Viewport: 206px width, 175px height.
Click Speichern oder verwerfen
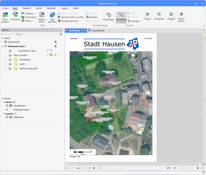pyautogui.click(x=71, y=17)
